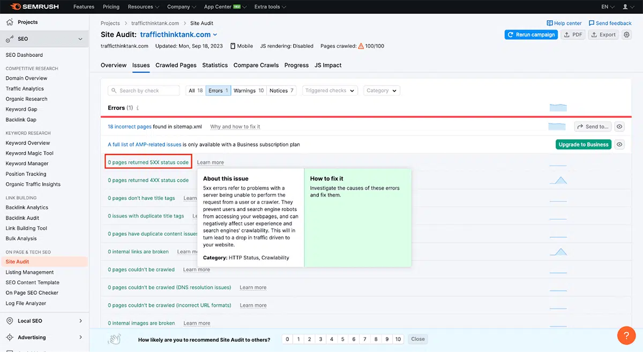
Task: Select the Errors 1 filter
Action: [218, 91]
